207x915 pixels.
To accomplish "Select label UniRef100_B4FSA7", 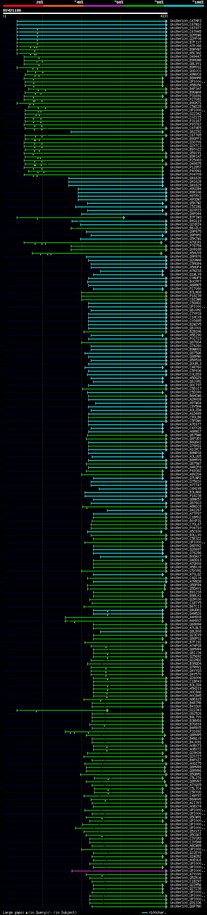I will pos(186,89).
